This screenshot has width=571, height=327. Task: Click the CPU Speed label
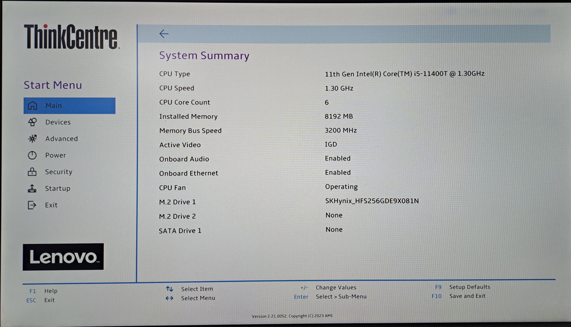177,88
